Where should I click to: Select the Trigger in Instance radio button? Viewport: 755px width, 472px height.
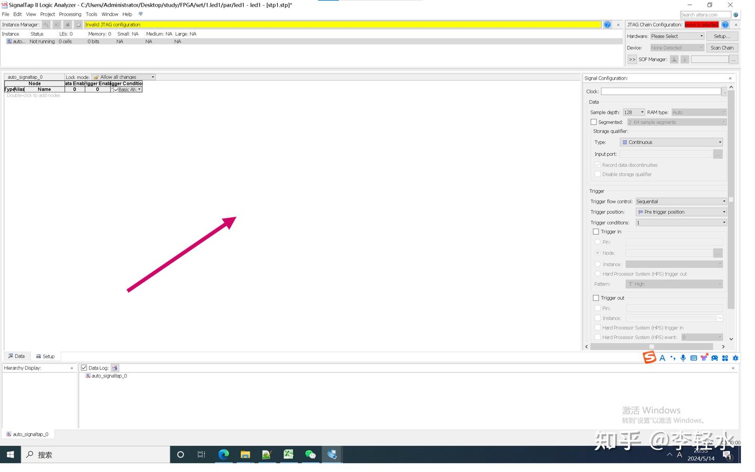pos(598,264)
